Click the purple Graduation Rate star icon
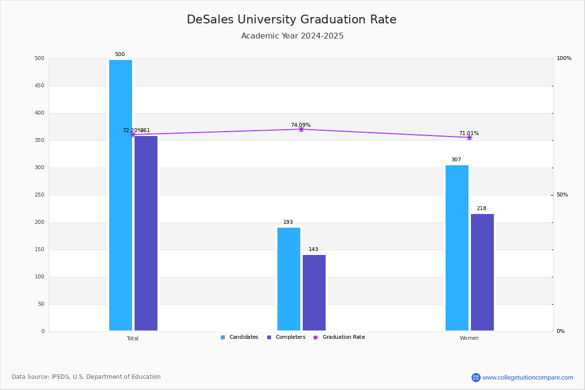 coord(315,337)
